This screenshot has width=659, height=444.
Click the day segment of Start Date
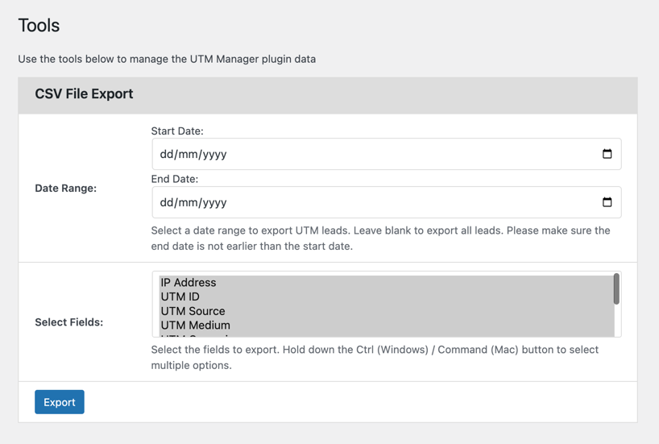[x=167, y=154]
